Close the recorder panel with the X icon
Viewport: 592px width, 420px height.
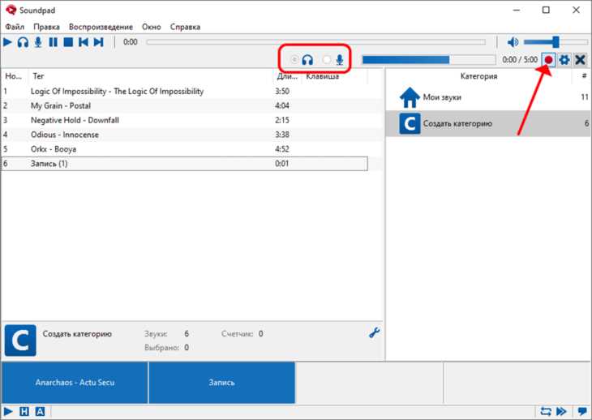click(581, 60)
